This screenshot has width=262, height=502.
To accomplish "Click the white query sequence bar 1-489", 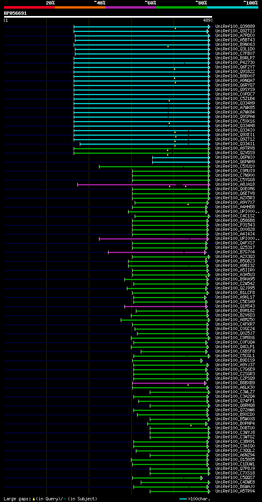I will click(x=108, y=17).
